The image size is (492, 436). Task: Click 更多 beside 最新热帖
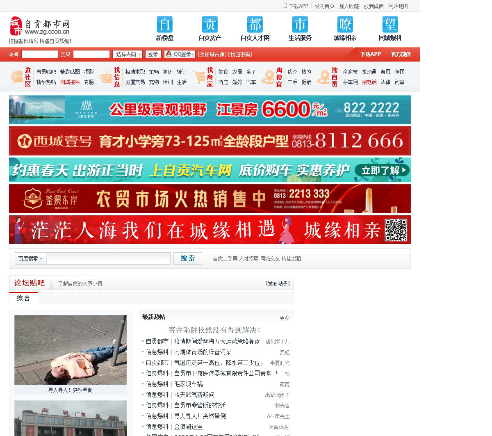click(x=285, y=318)
